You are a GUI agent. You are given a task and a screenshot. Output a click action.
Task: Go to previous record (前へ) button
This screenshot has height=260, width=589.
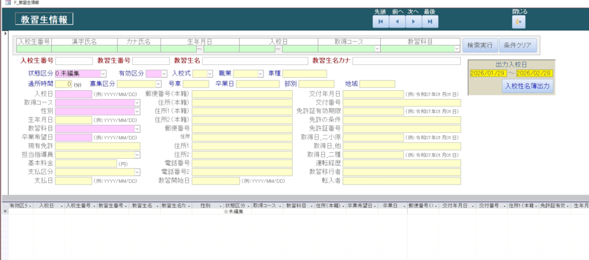397,22
